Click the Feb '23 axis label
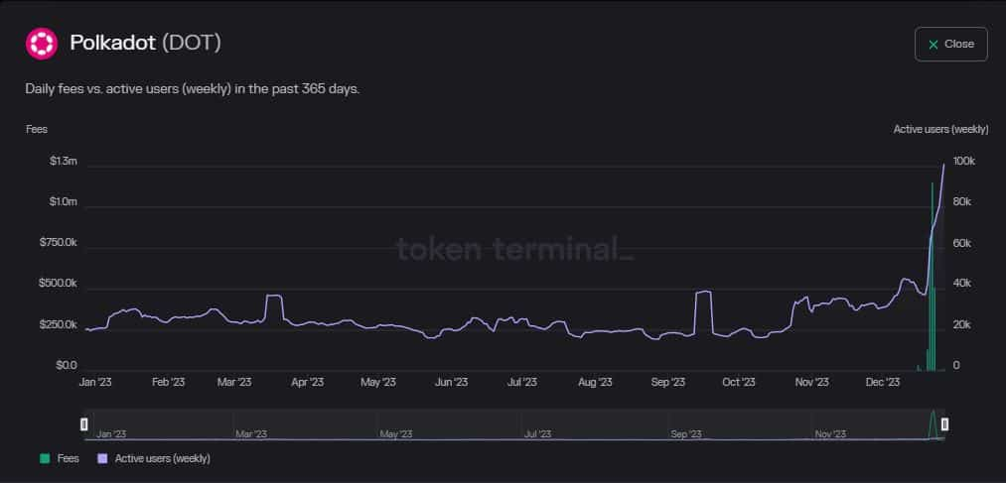Viewport: 1006px width, 483px height. [168, 382]
